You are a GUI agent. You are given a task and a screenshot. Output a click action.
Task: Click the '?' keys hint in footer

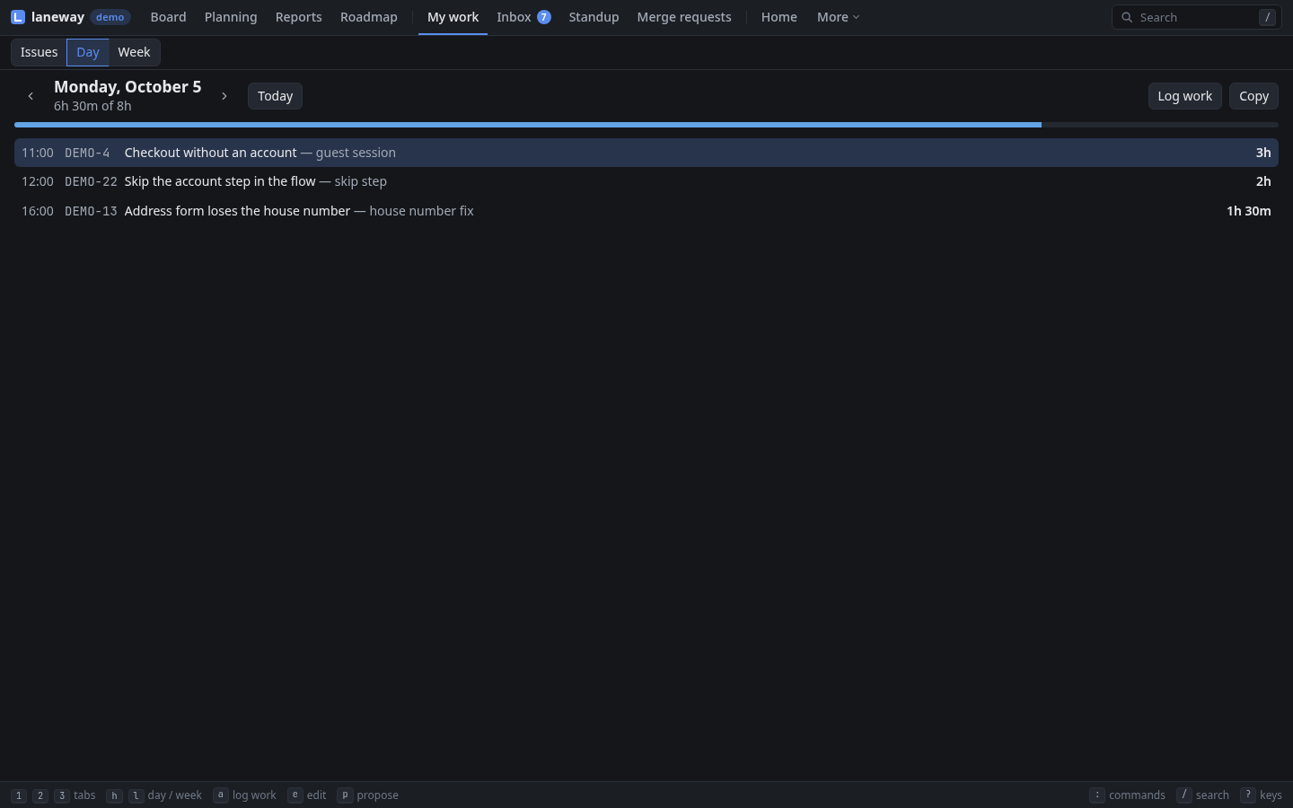pos(1248,795)
